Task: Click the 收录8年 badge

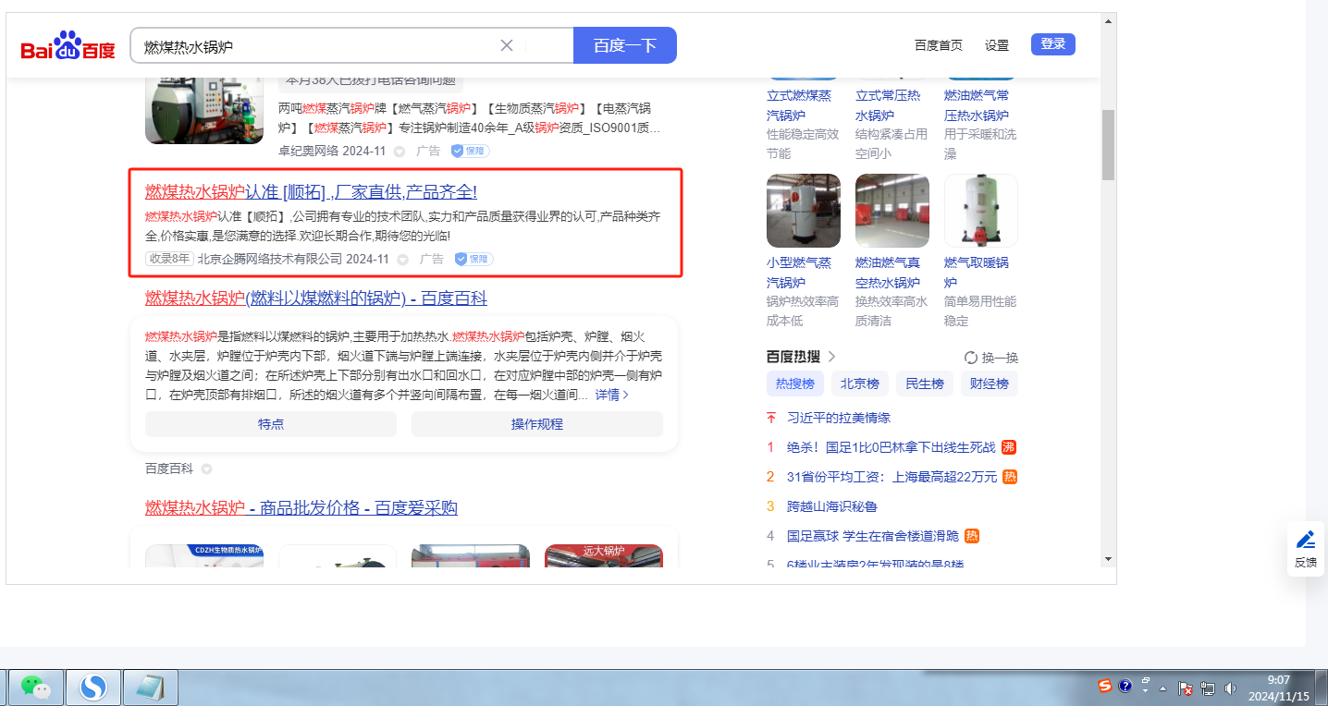Action: 169,259
